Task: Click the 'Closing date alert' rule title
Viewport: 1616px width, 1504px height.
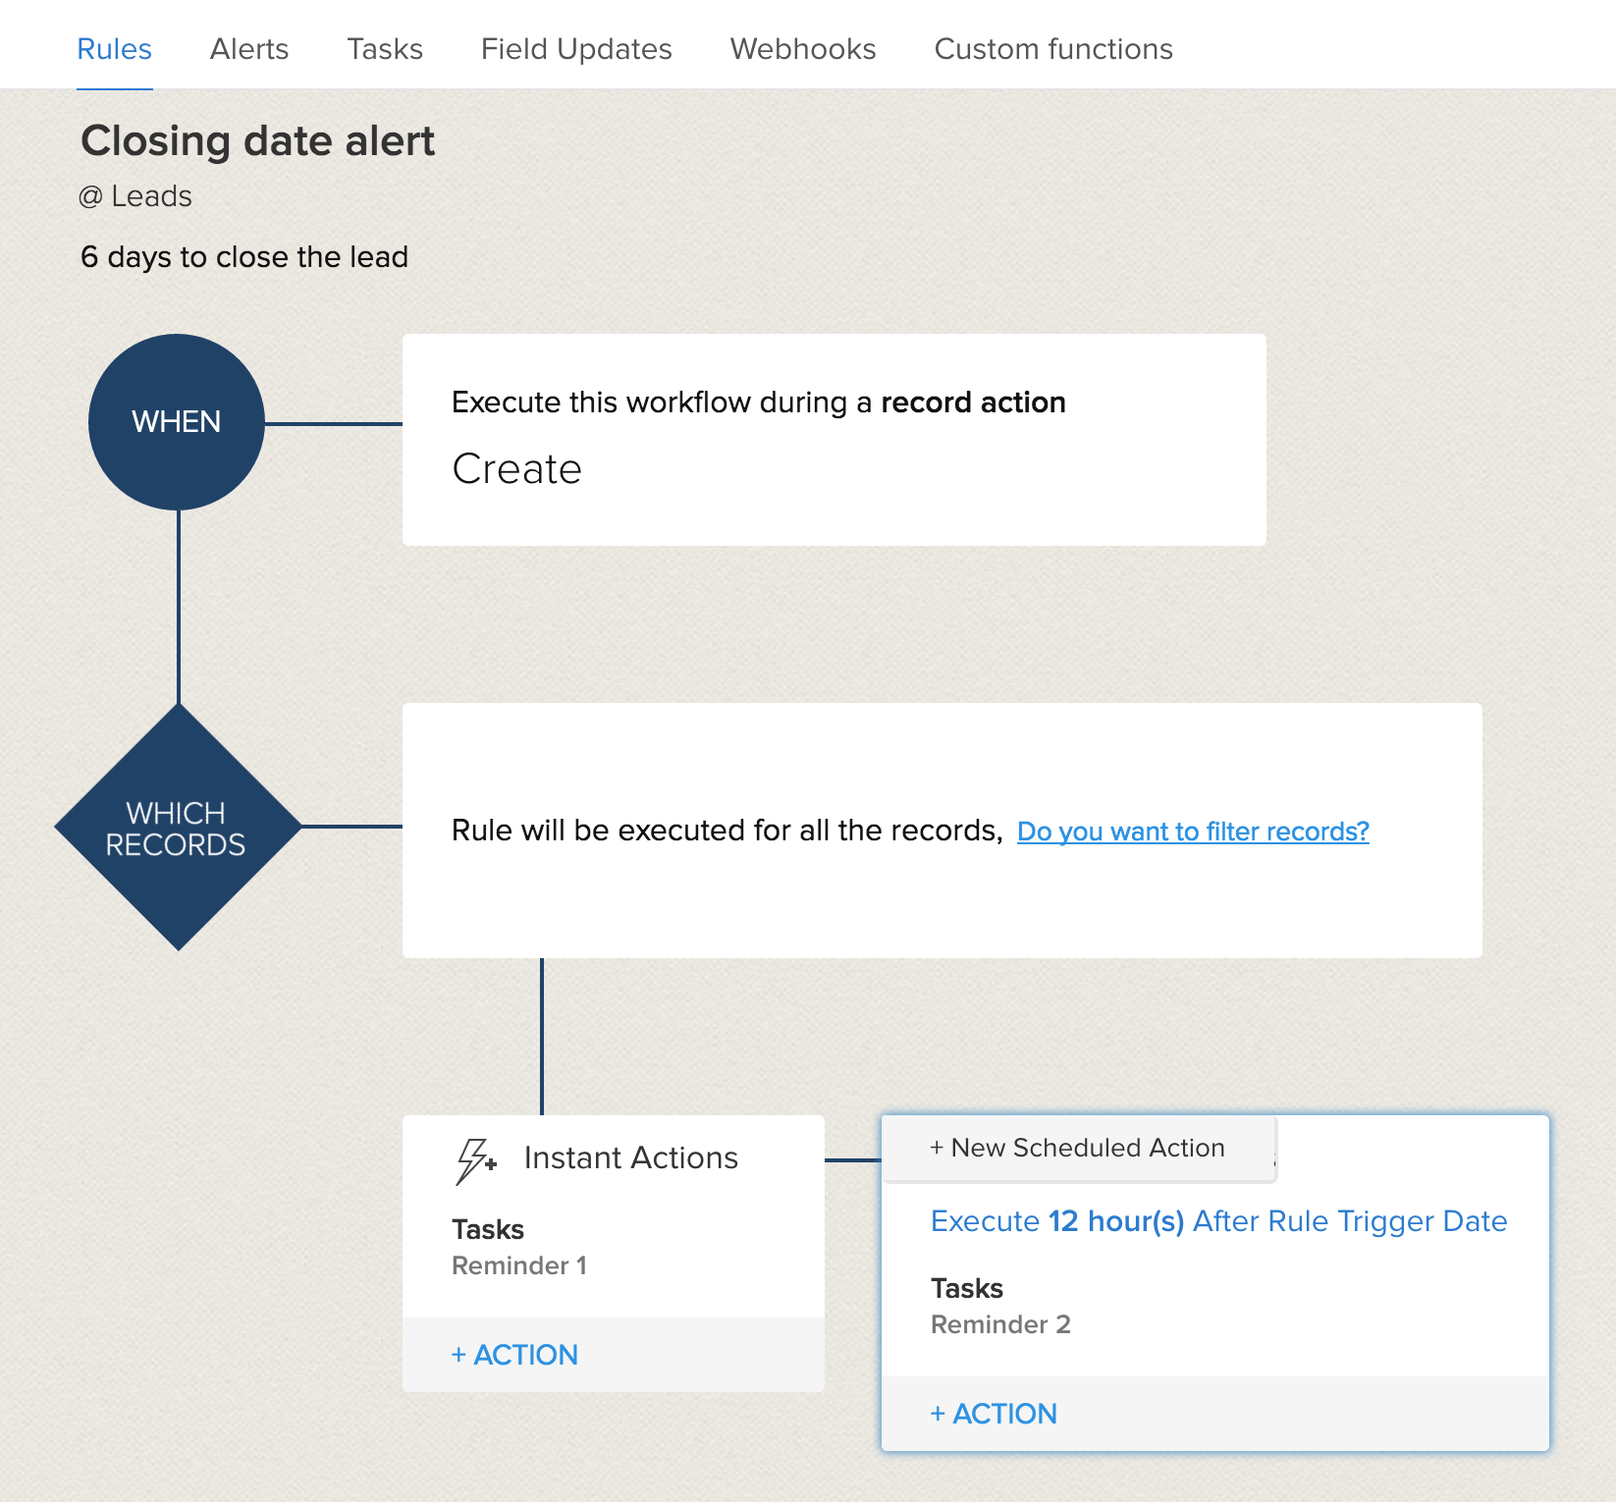Action: pos(257,141)
